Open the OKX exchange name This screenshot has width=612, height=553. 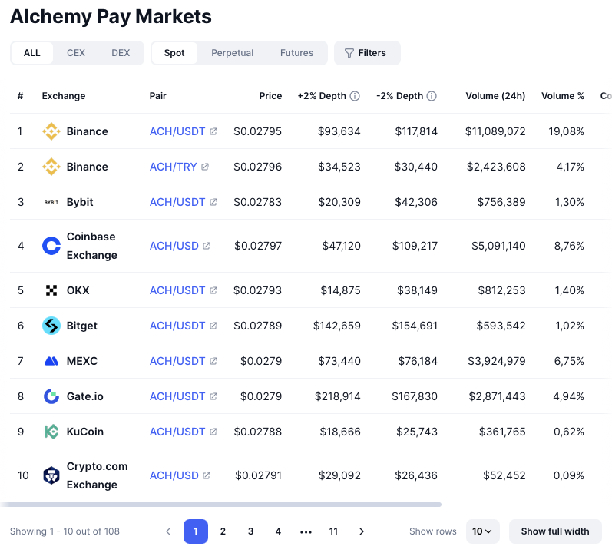[78, 290]
